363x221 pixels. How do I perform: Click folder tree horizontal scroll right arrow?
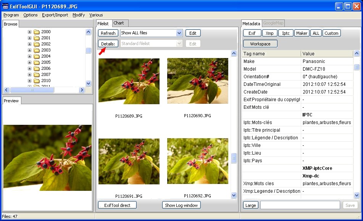pos(82,90)
